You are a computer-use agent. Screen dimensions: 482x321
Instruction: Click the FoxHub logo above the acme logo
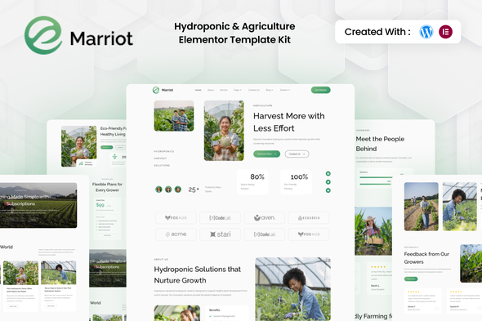[176, 218]
